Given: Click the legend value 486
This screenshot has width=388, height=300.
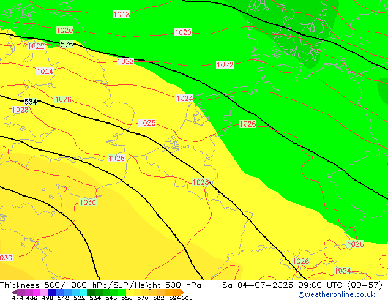Looking at the screenshot, I should 32,298.
